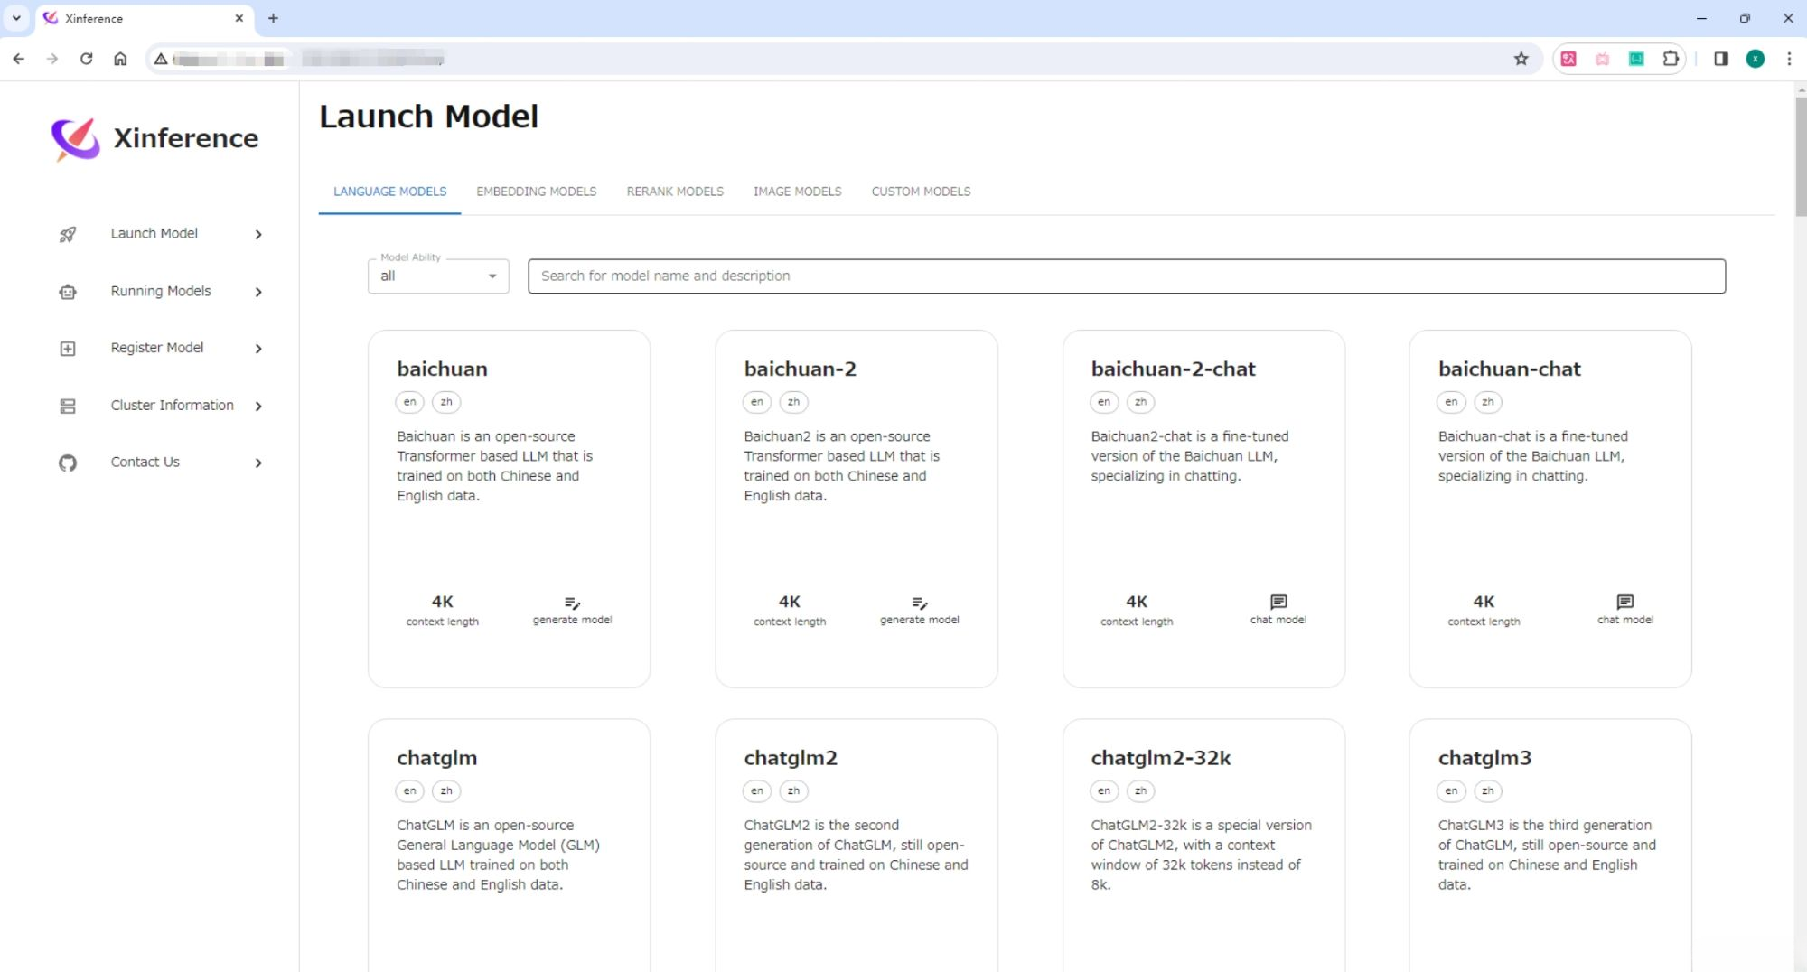This screenshot has width=1807, height=972.
Task: Select the chatglm model card title
Action: [x=436, y=758]
